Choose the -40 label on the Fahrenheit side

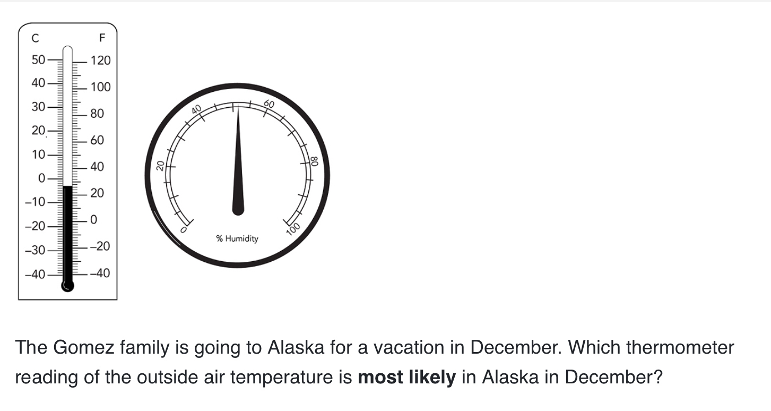(100, 274)
